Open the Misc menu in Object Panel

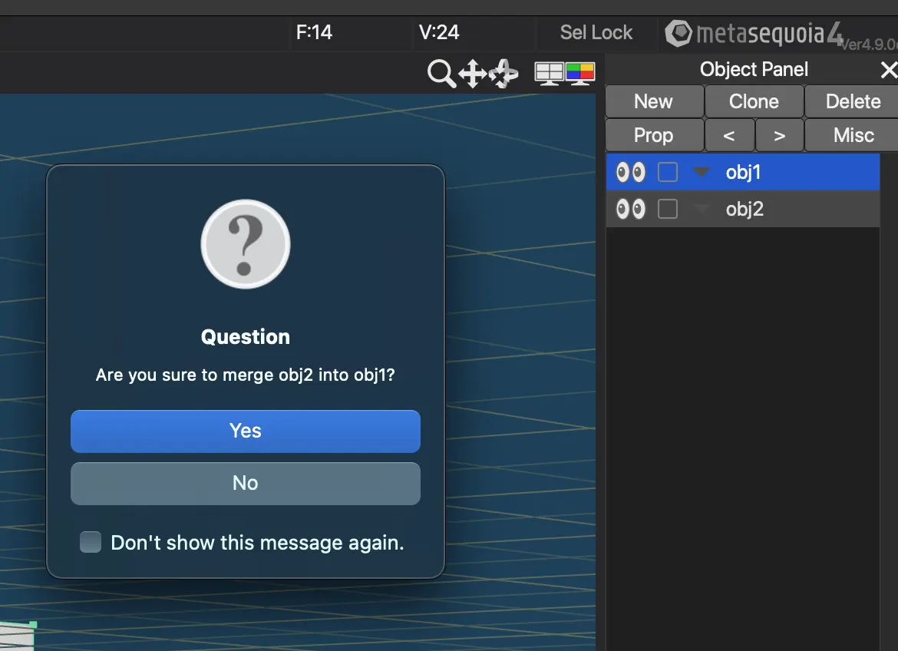coord(852,135)
